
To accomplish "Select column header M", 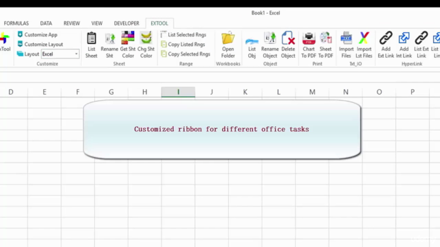I will 312,92.
